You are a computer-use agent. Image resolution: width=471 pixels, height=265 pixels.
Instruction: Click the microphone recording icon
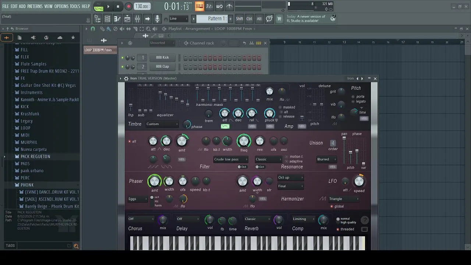point(157,19)
